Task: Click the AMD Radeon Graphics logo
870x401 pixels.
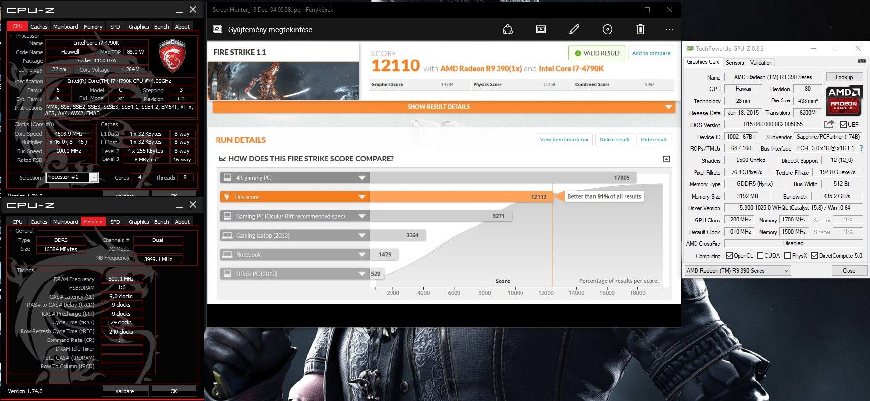Action: pos(844,101)
